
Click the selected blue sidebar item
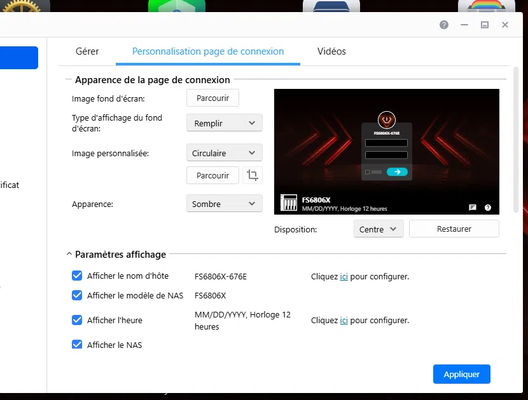19,58
